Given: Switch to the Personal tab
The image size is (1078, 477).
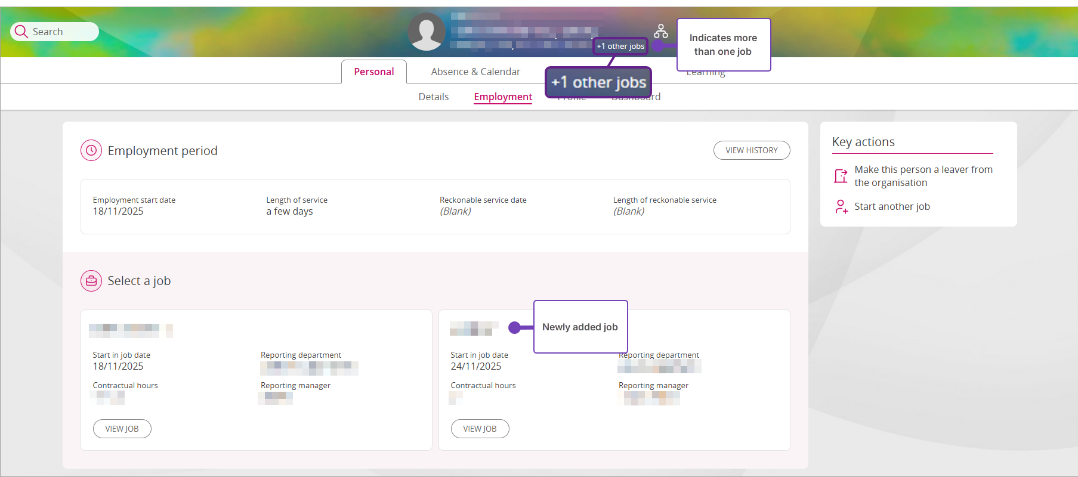Looking at the screenshot, I should coord(373,72).
